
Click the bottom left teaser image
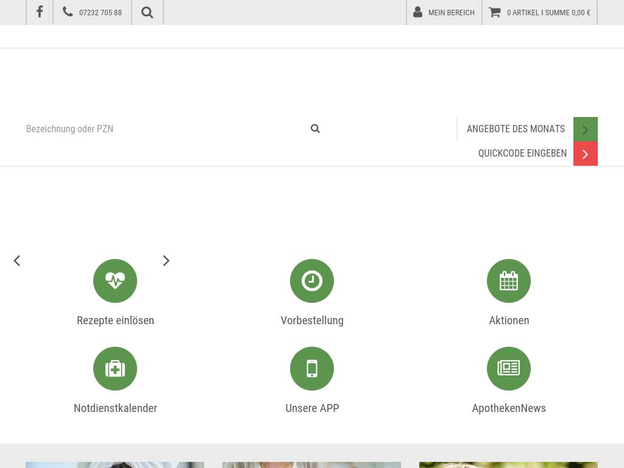[x=115, y=464]
